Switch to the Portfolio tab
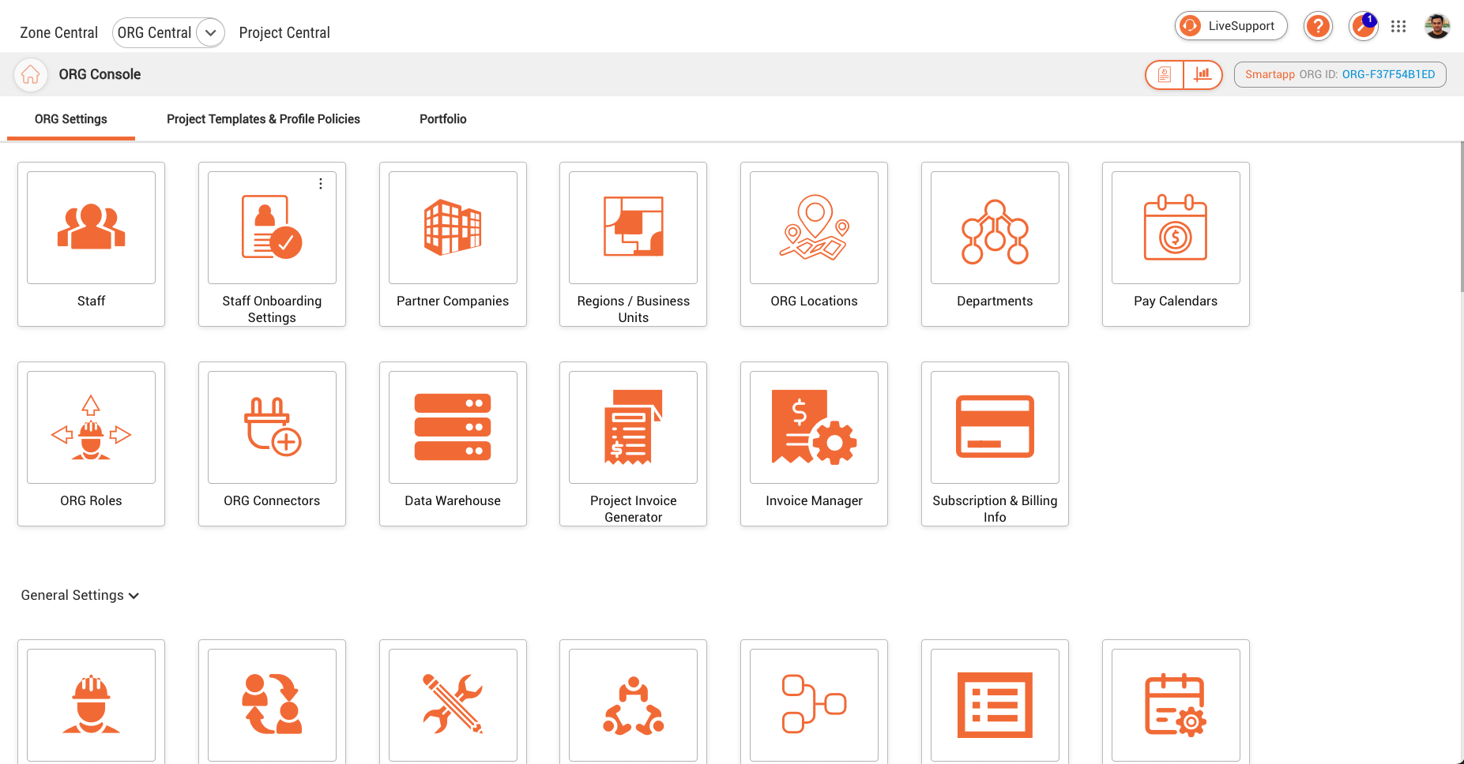Screen dimensions: 1464x764 442,119
